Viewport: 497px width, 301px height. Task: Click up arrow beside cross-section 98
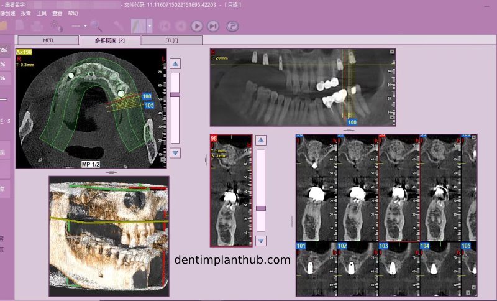point(261,140)
